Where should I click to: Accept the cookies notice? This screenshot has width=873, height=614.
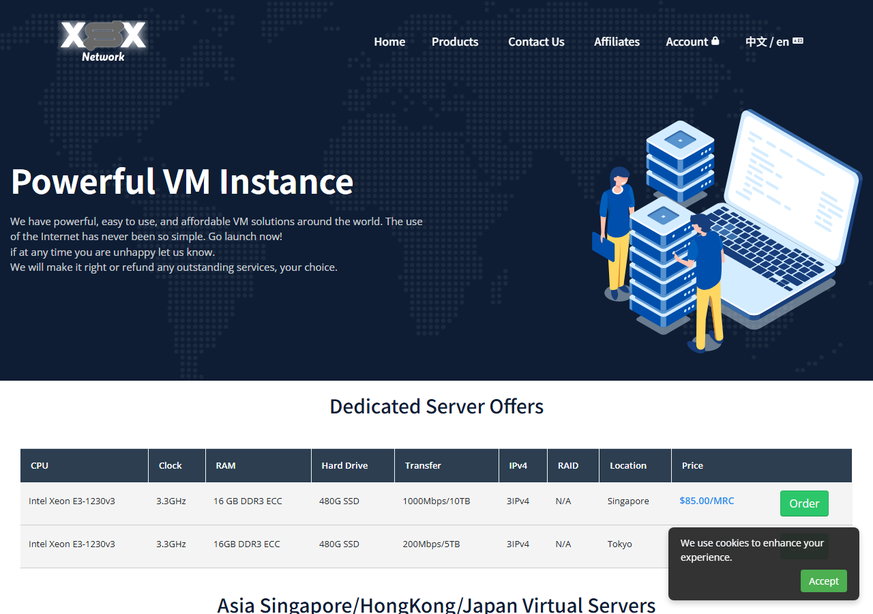click(x=823, y=581)
